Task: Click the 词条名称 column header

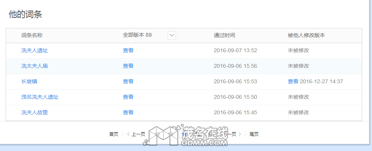Action: tap(32, 35)
